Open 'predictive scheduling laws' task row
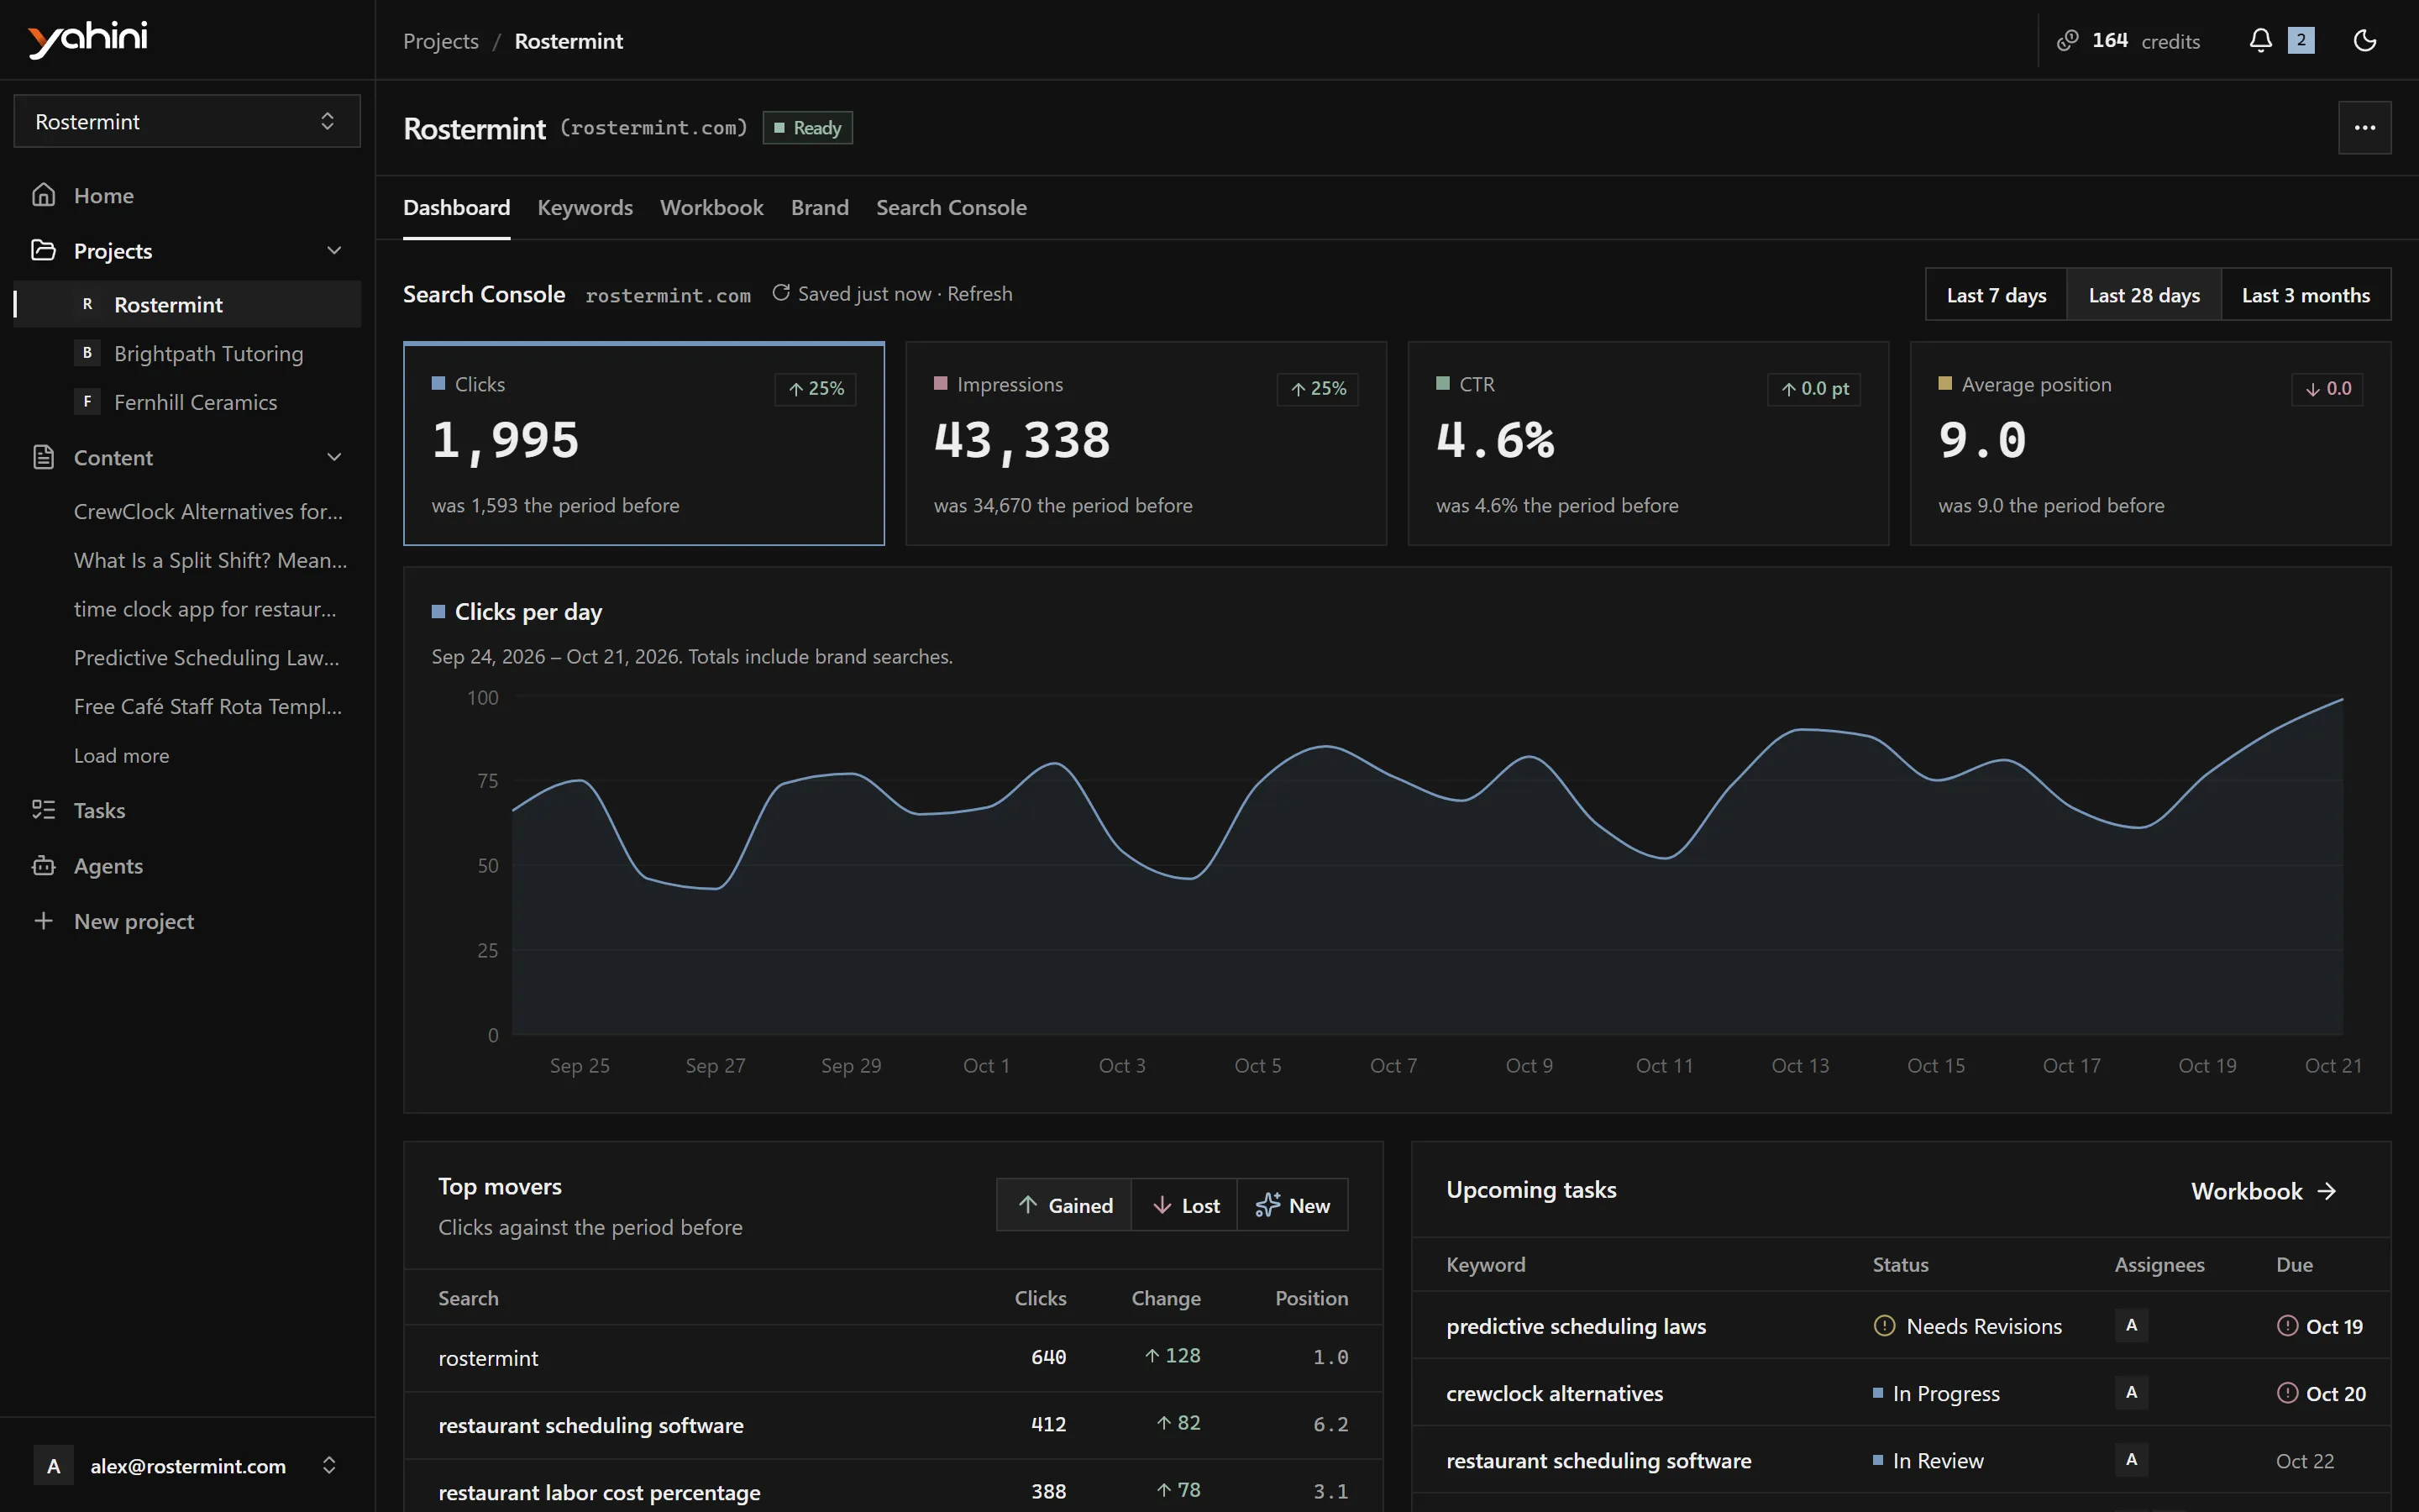This screenshot has height=1512, width=2419. [x=1900, y=1326]
